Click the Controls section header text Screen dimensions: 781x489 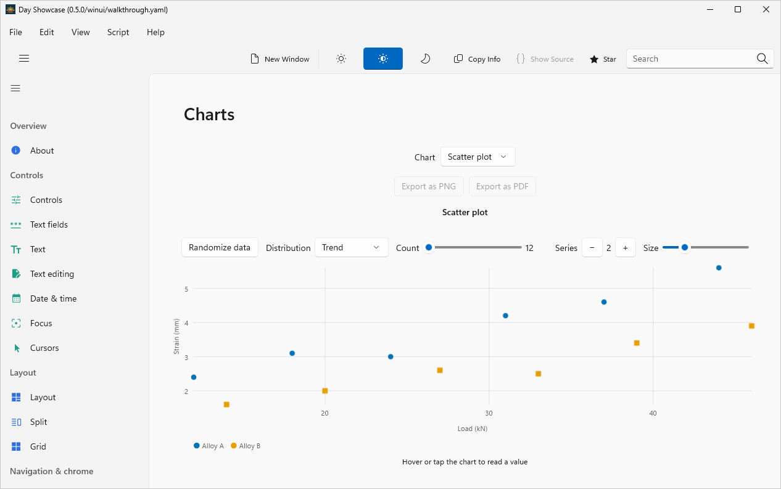pos(27,175)
